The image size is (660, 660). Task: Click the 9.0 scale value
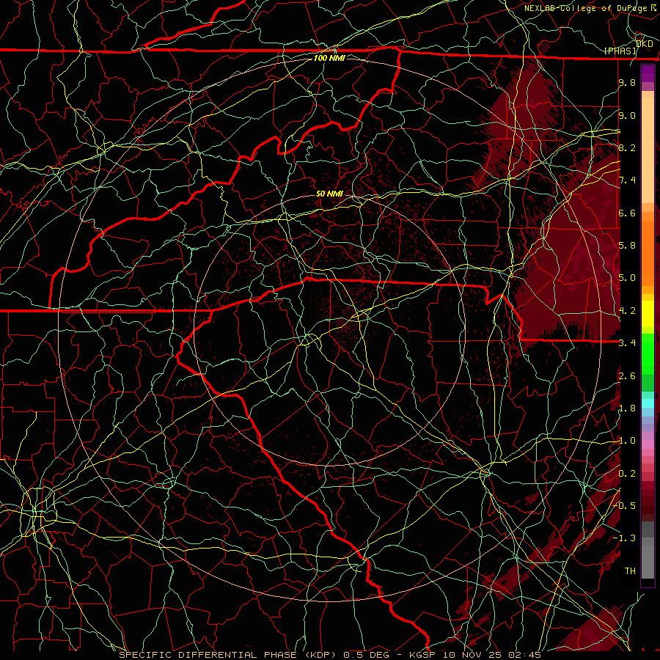tap(627, 115)
